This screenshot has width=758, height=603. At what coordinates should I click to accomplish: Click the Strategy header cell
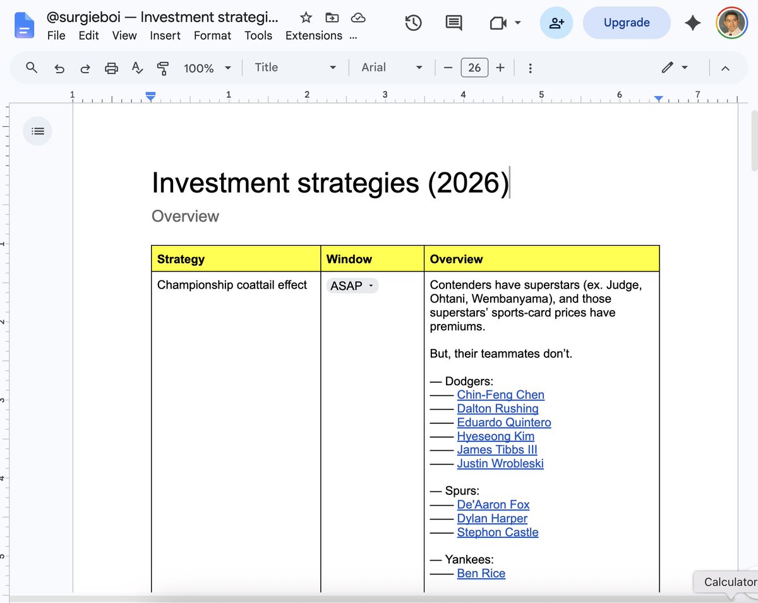pos(236,259)
